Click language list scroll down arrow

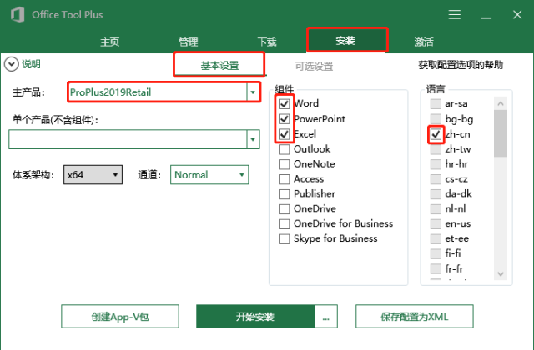[x=501, y=274]
